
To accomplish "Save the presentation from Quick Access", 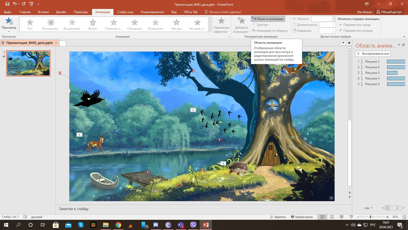I will 7,4.
